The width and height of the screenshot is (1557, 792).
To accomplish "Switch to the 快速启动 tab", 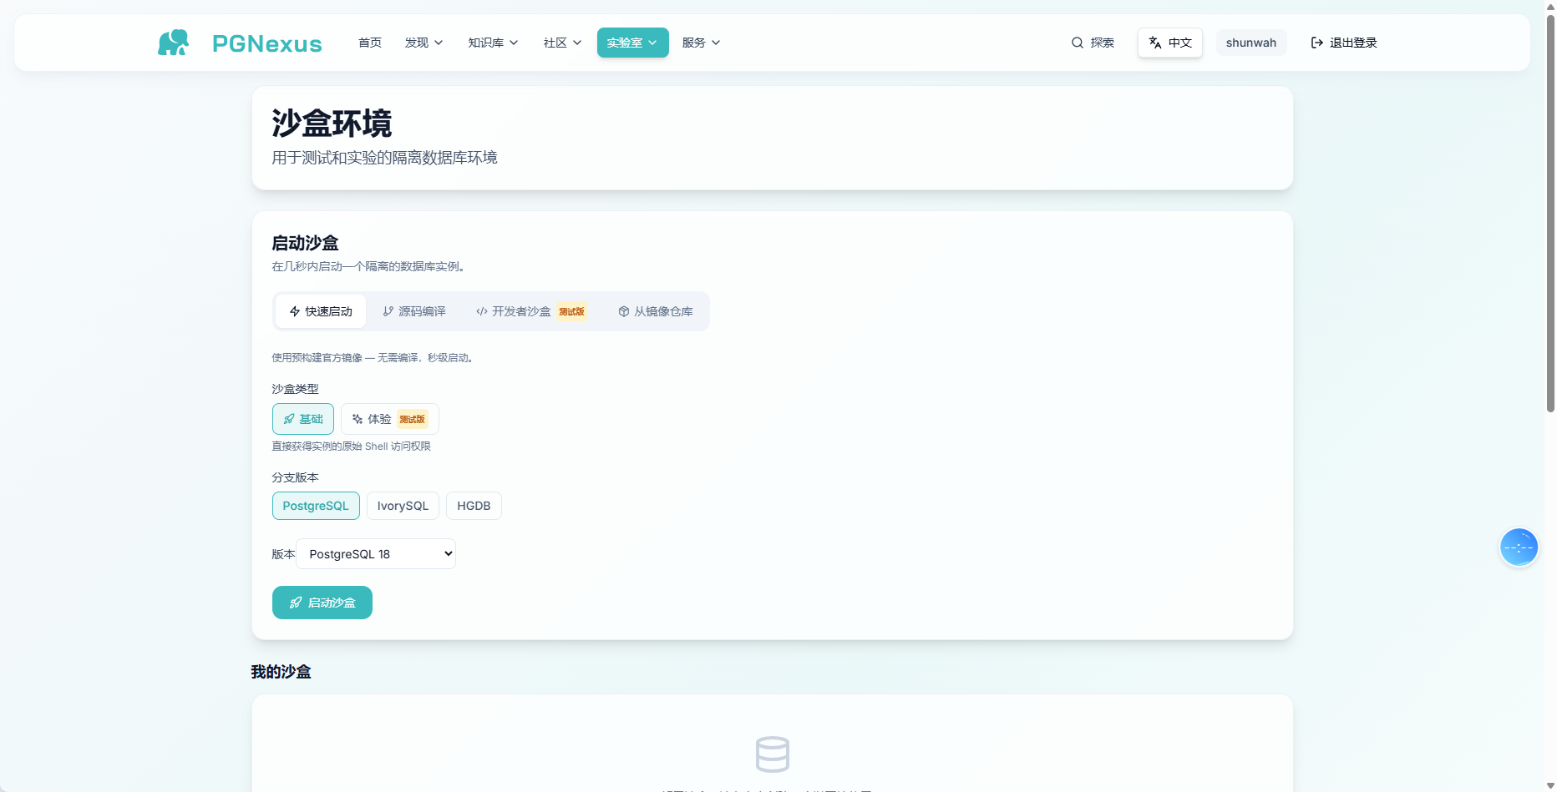I will pos(321,311).
